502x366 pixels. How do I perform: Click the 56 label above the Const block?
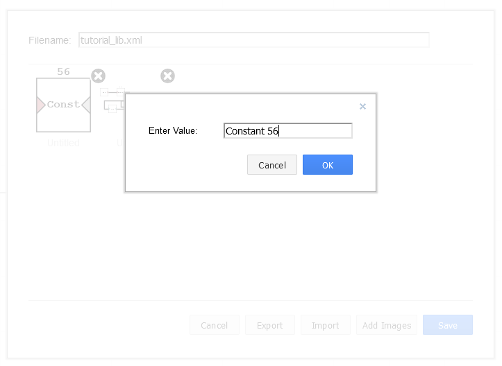63,71
